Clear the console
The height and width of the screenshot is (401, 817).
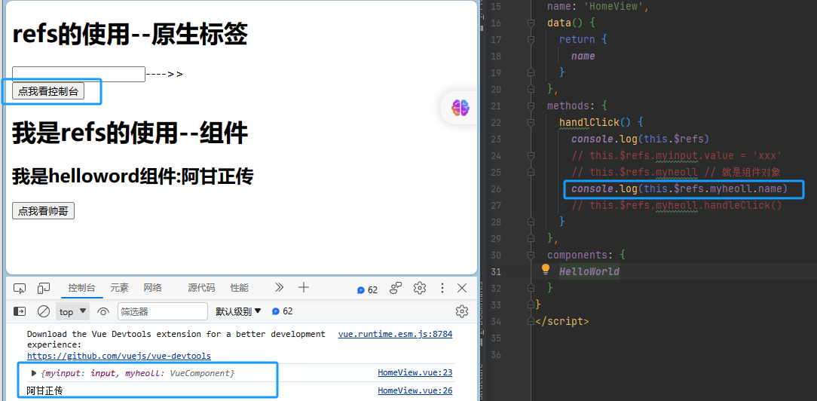click(44, 311)
